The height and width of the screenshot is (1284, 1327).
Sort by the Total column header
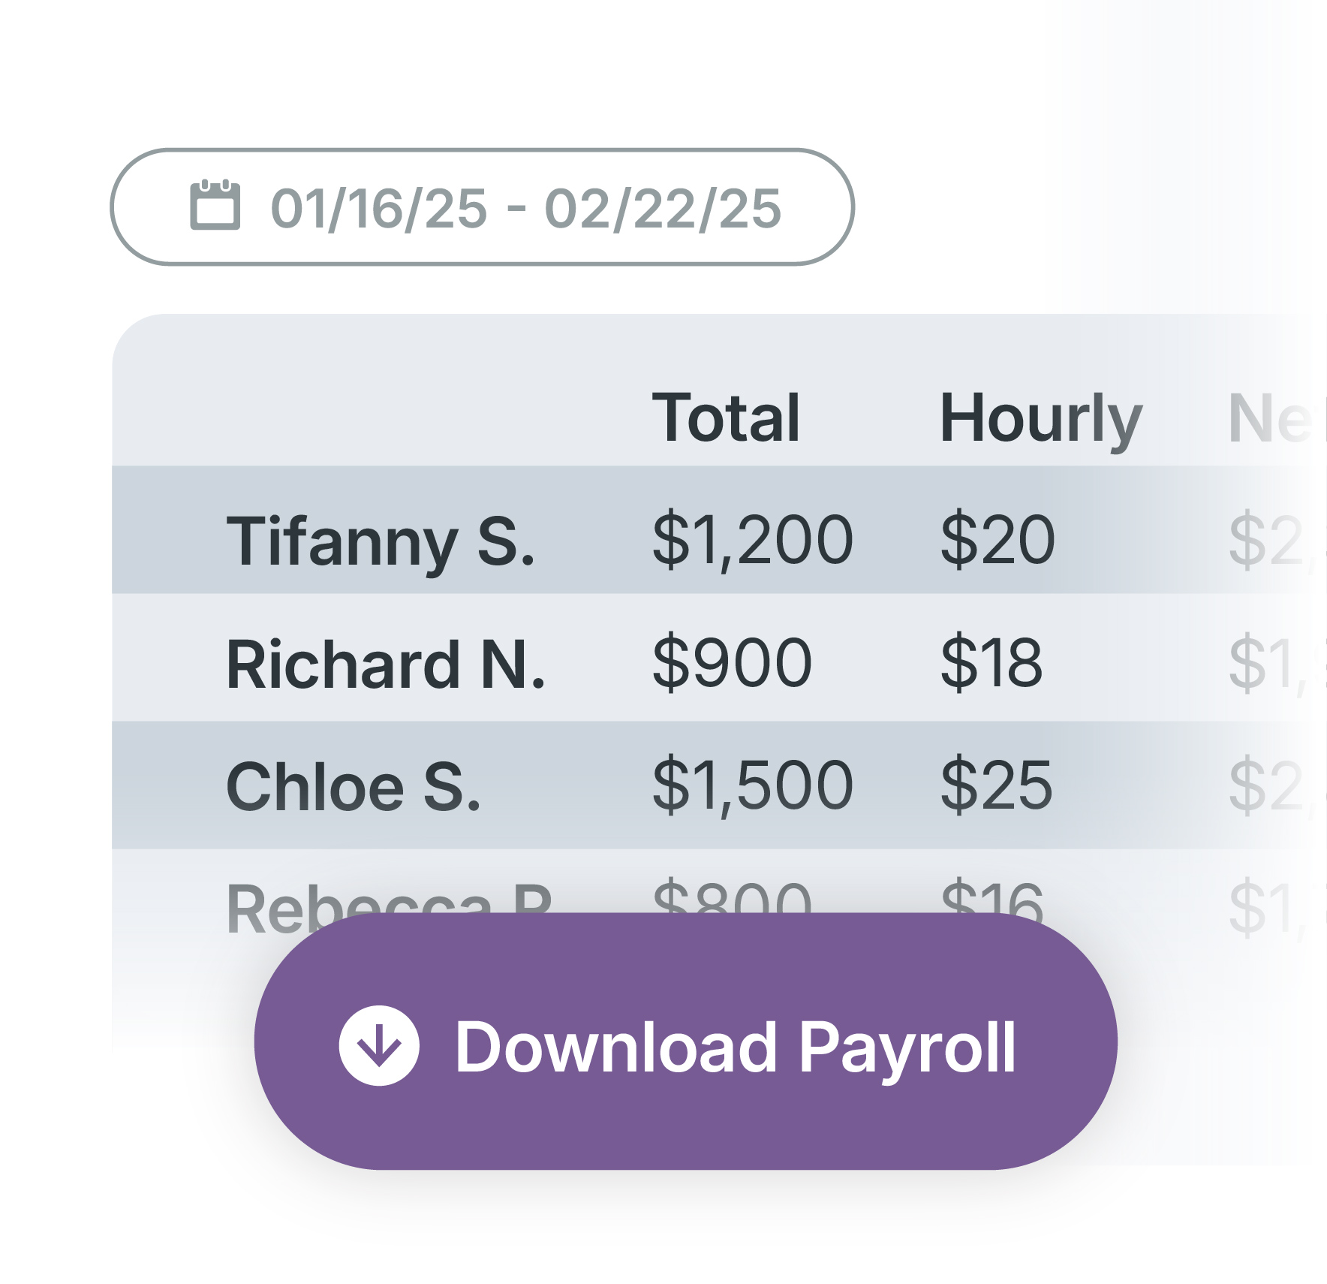(x=726, y=418)
